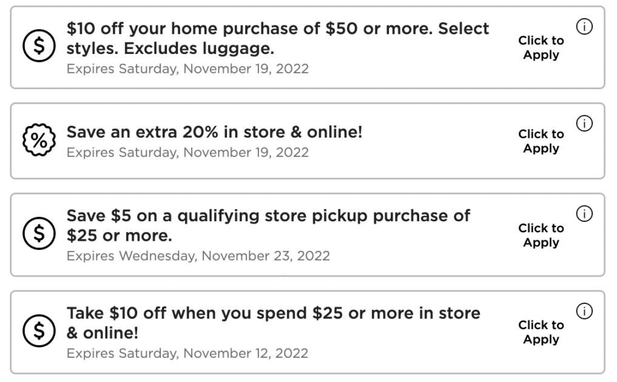Screen dimensions: 617x382
Task: Open info icon for home purchase coupon
Action: (584, 27)
